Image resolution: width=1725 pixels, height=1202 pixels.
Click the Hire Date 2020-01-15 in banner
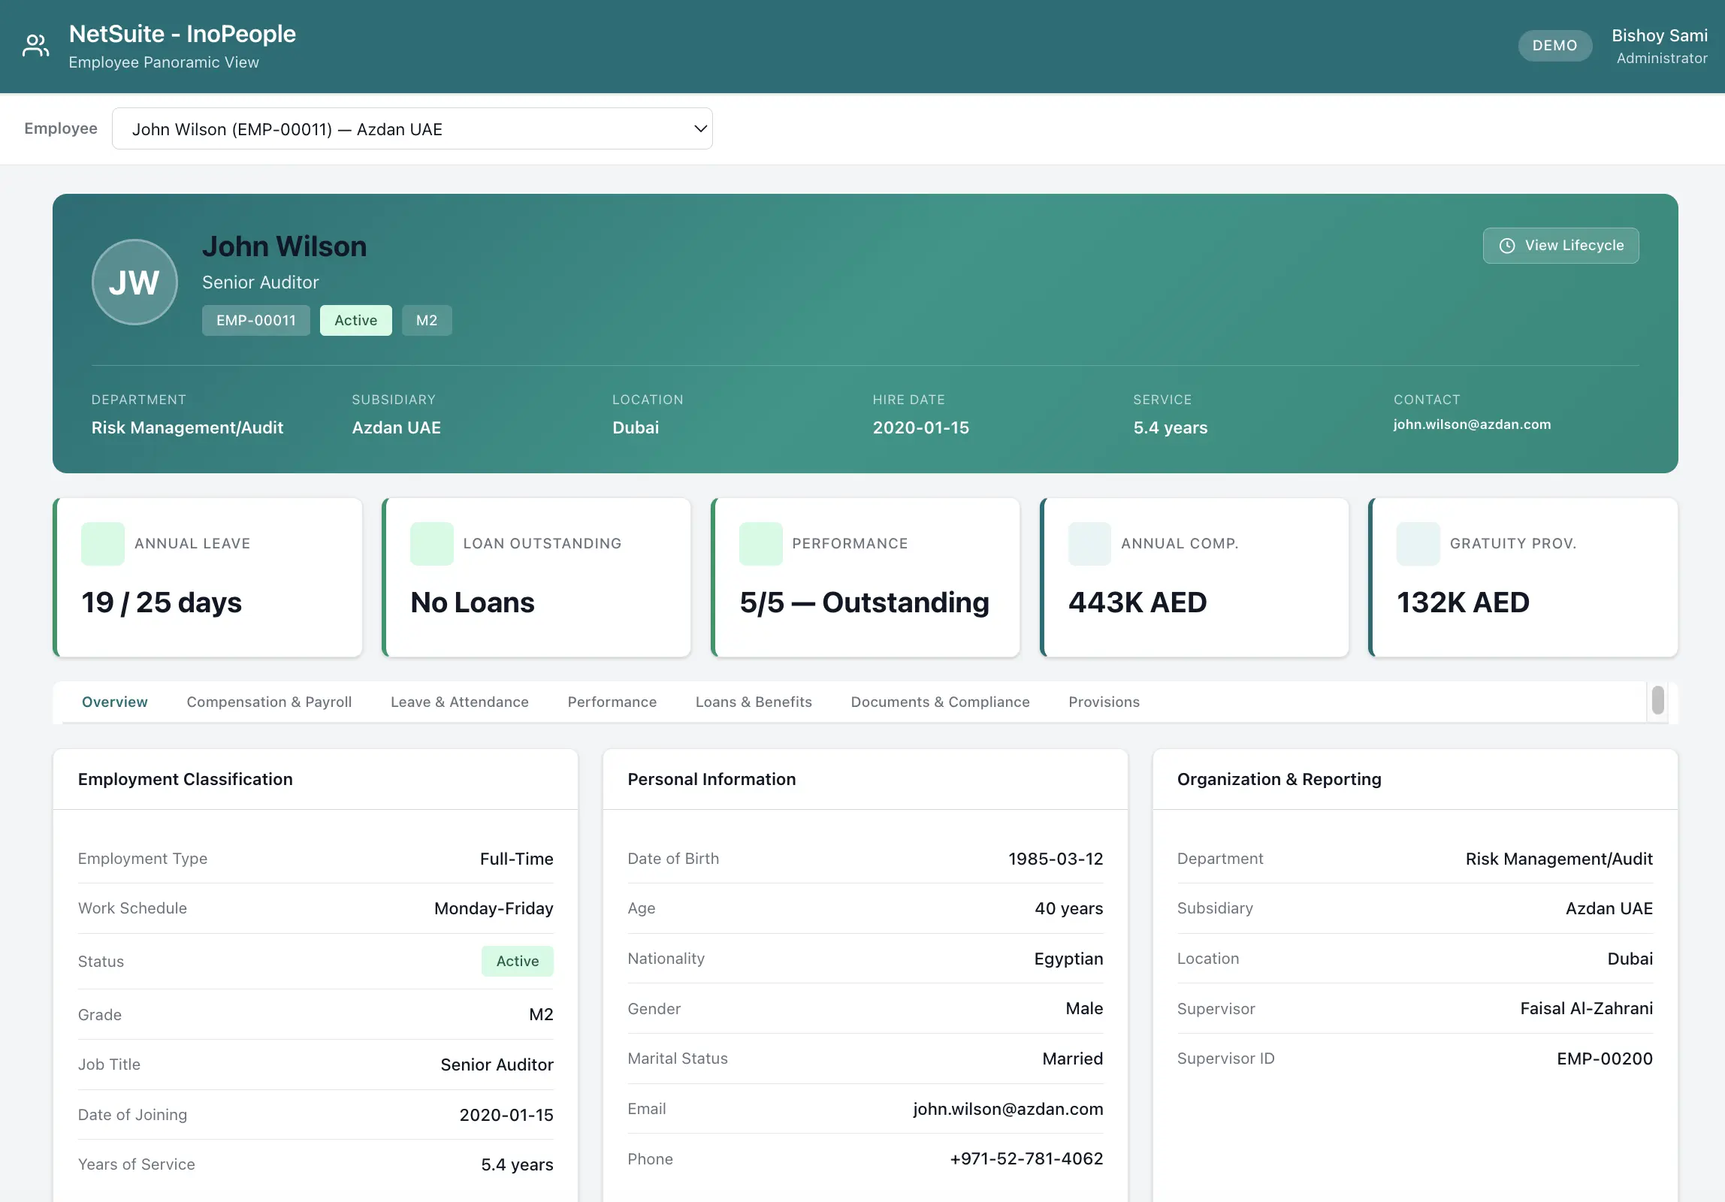point(921,427)
